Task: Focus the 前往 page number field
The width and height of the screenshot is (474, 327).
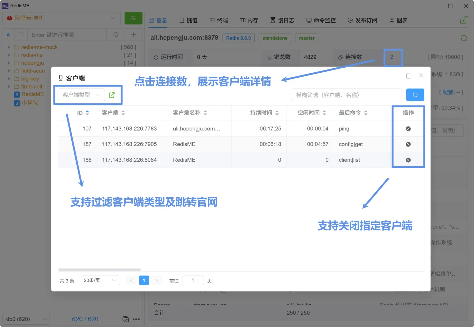Action: tap(193, 280)
